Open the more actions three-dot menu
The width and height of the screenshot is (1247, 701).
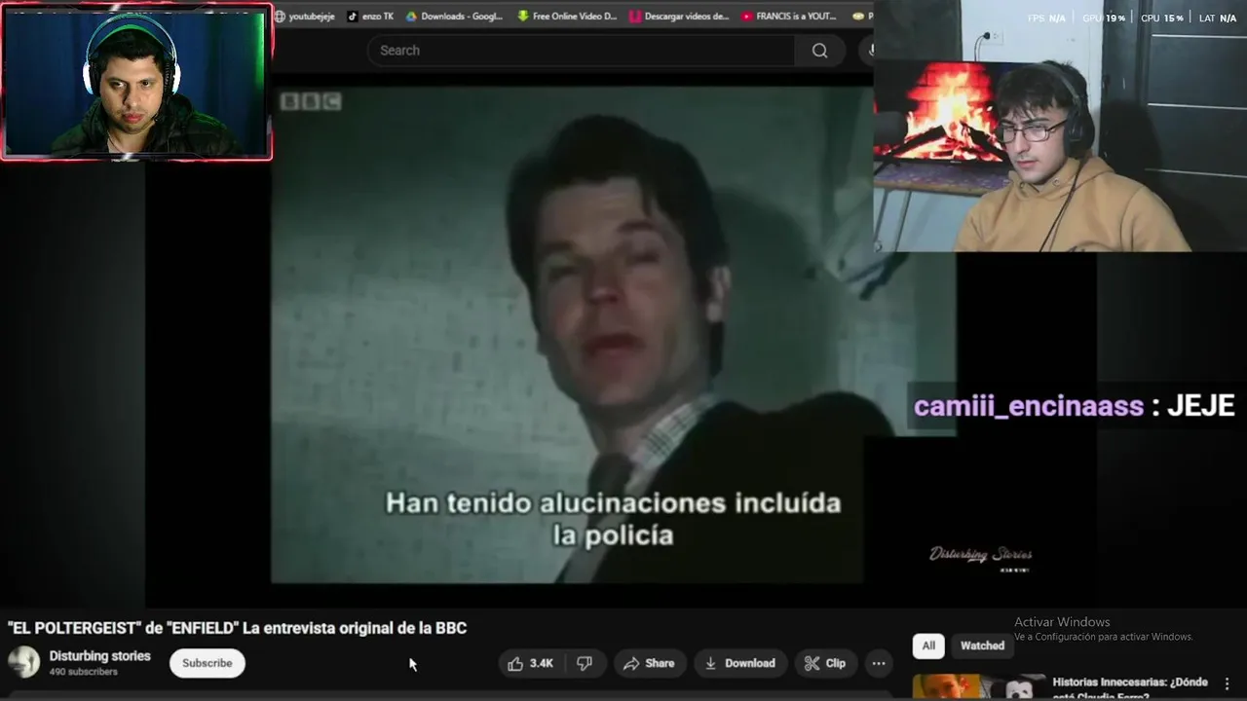coord(879,663)
